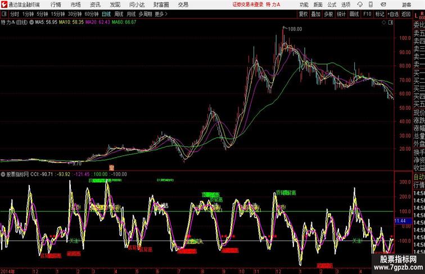Screen dimensions: 425x274
Task: Select the 月线 monthly chart tab
Action: [x=131, y=14]
